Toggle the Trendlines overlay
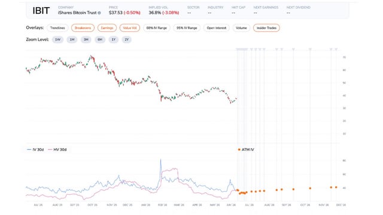383x215 pixels. point(57,28)
